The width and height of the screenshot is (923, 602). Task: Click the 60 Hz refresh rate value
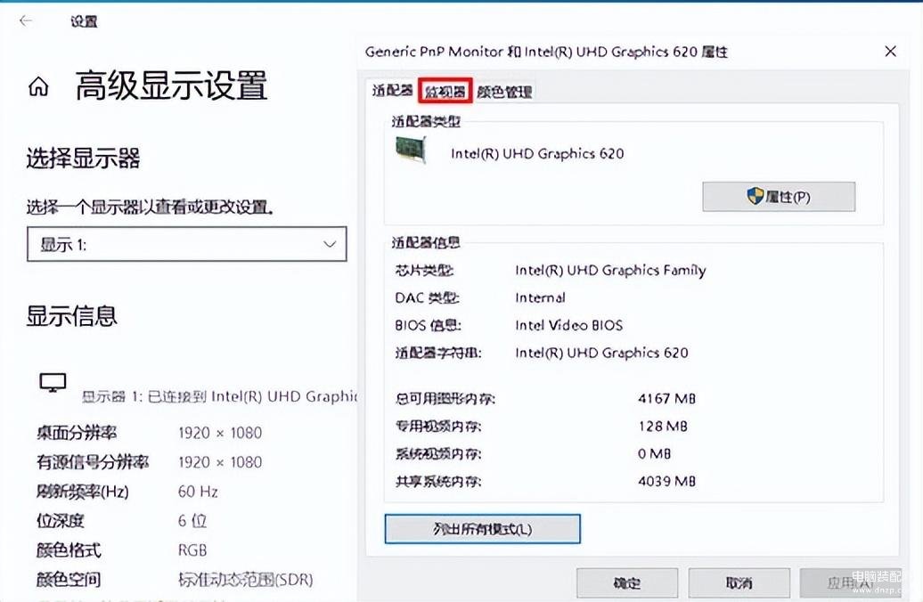click(198, 491)
